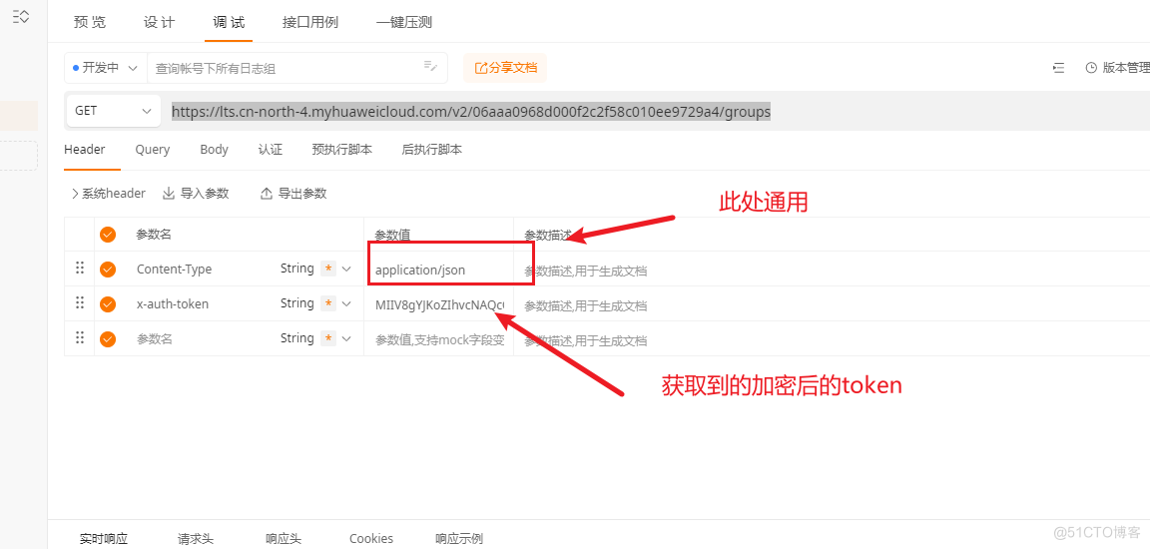Screen dimensions: 1150x549
Task: Click the description field of the empty row
Action: coord(832,340)
